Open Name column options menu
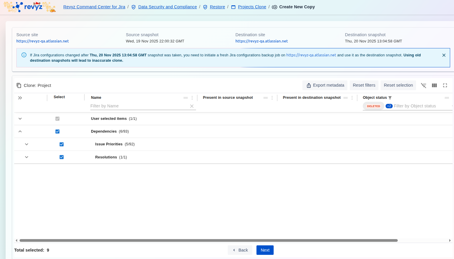 point(192,98)
